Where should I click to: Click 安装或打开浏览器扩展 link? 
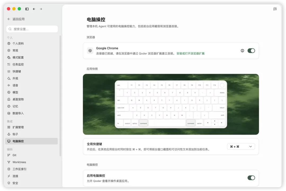click(190, 53)
